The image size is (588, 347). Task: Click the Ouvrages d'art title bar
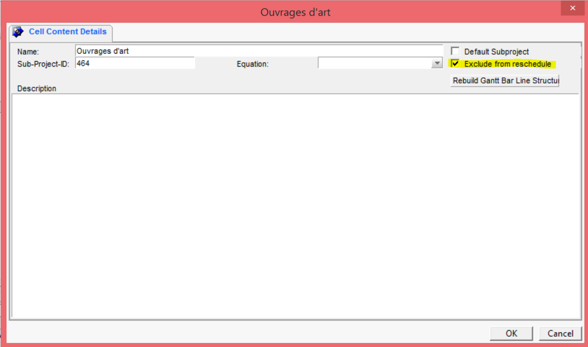pos(295,12)
